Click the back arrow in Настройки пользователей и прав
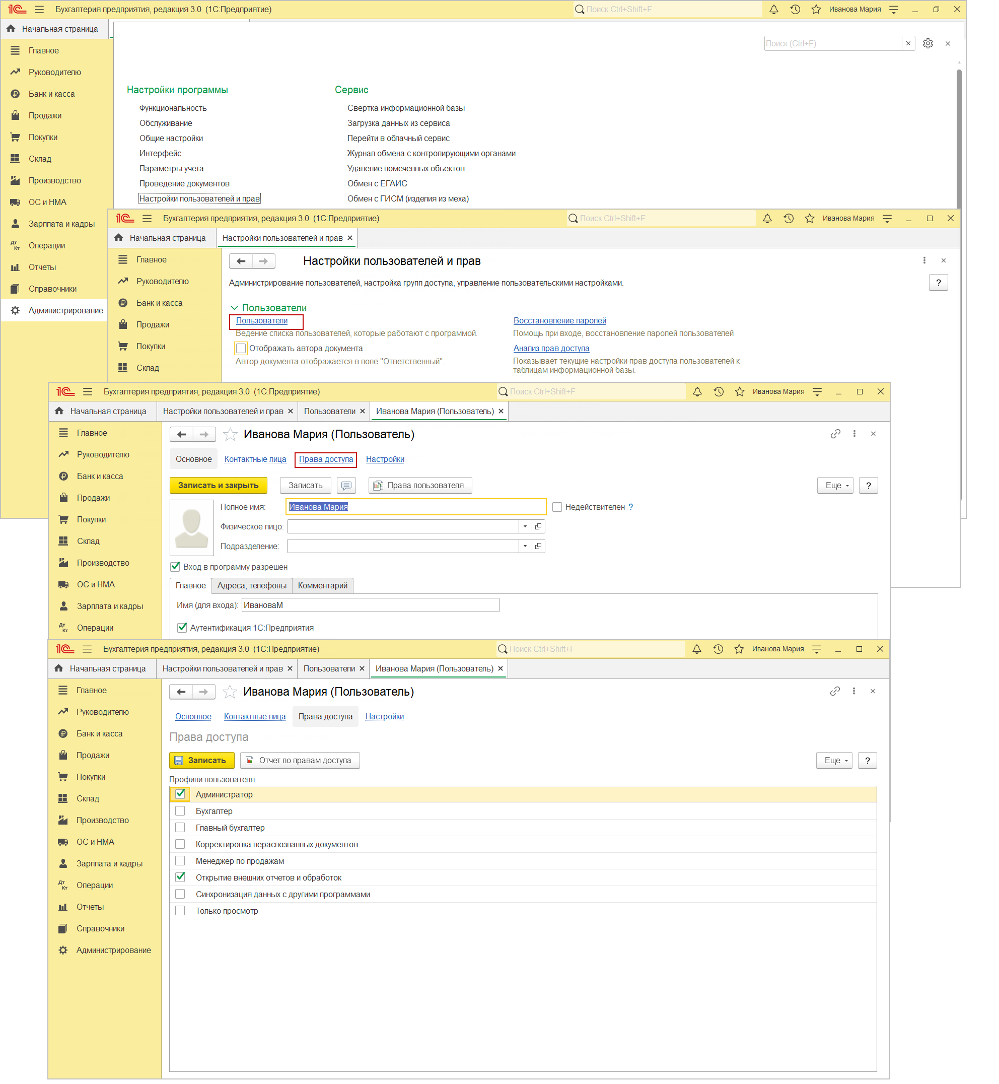Screen dimensions: 999x1084 (x=241, y=261)
